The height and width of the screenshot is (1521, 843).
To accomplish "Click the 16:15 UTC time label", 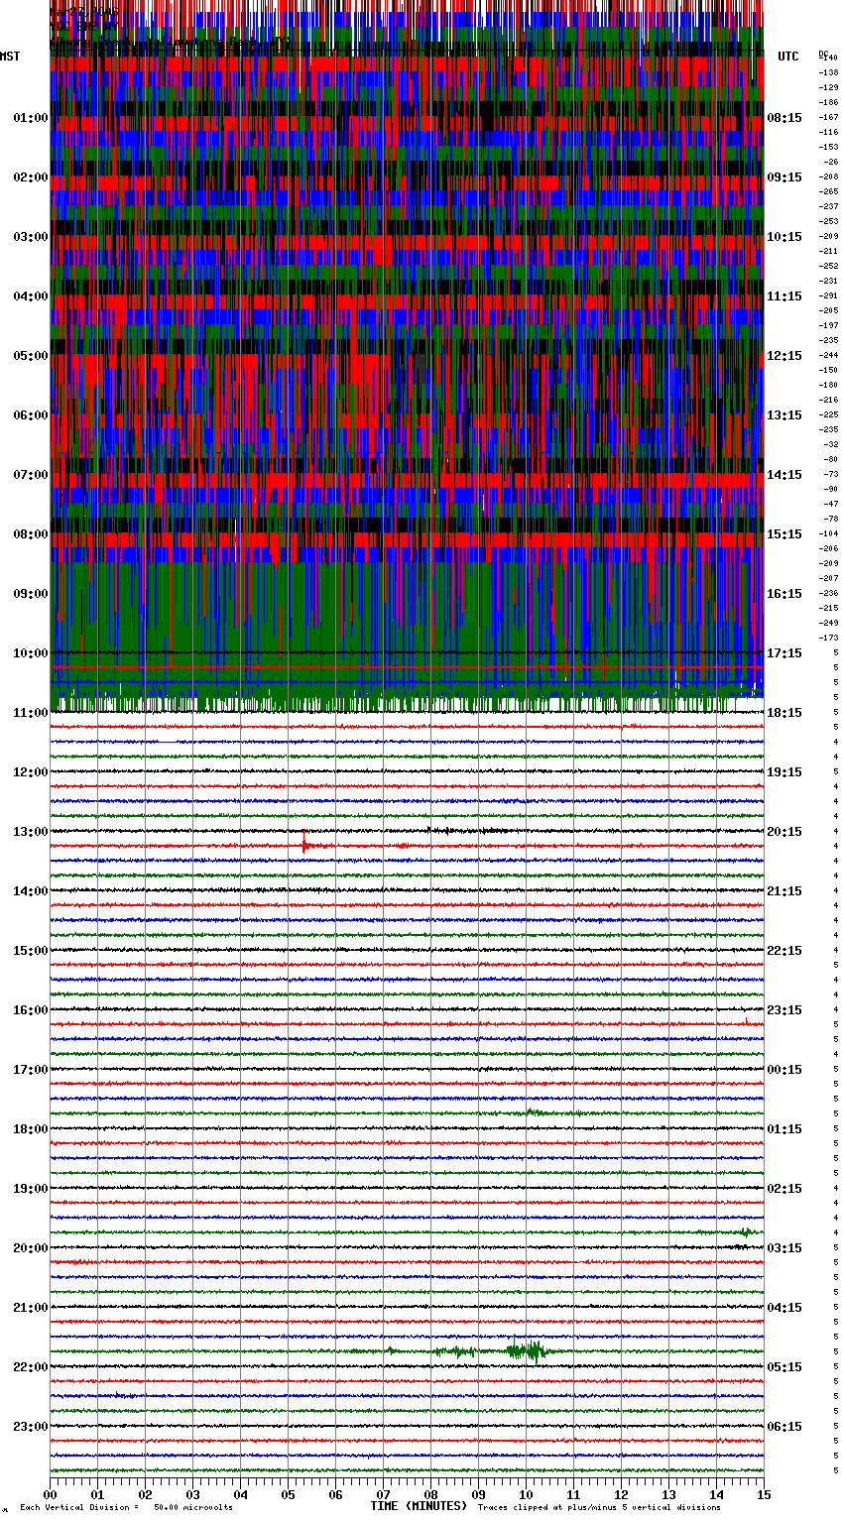I will coord(784,594).
